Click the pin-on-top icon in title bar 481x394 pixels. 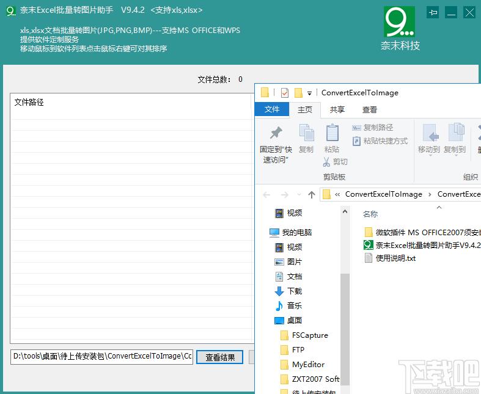tap(433, 13)
